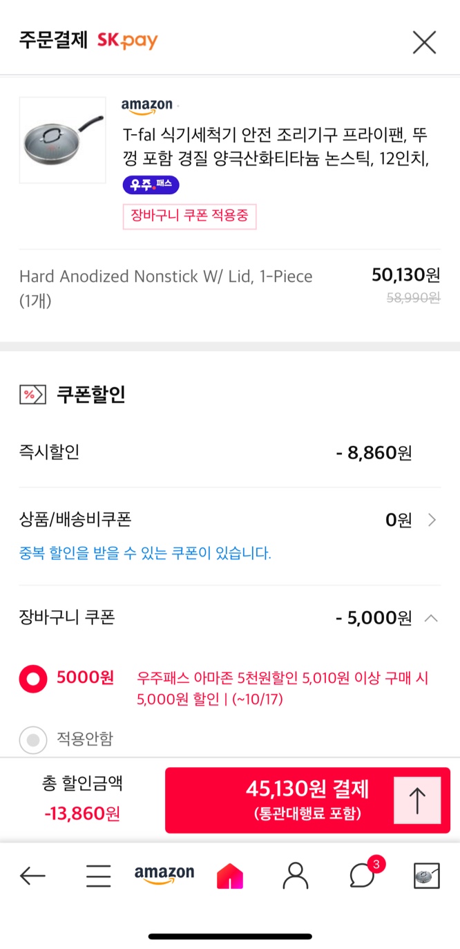The width and height of the screenshot is (460, 949).
Task: Go to the 11st home icon
Action: pos(230,876)
